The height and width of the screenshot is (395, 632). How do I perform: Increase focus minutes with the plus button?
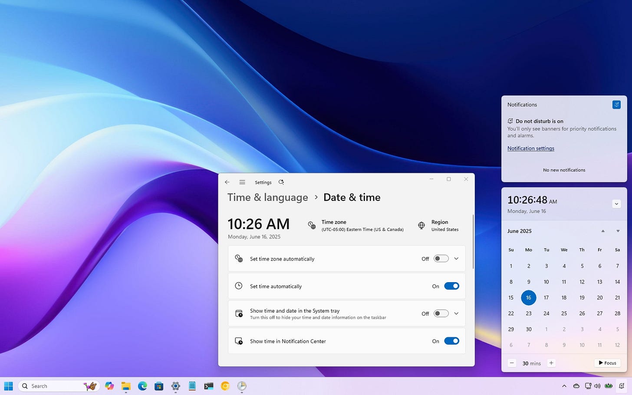point(551,363)
